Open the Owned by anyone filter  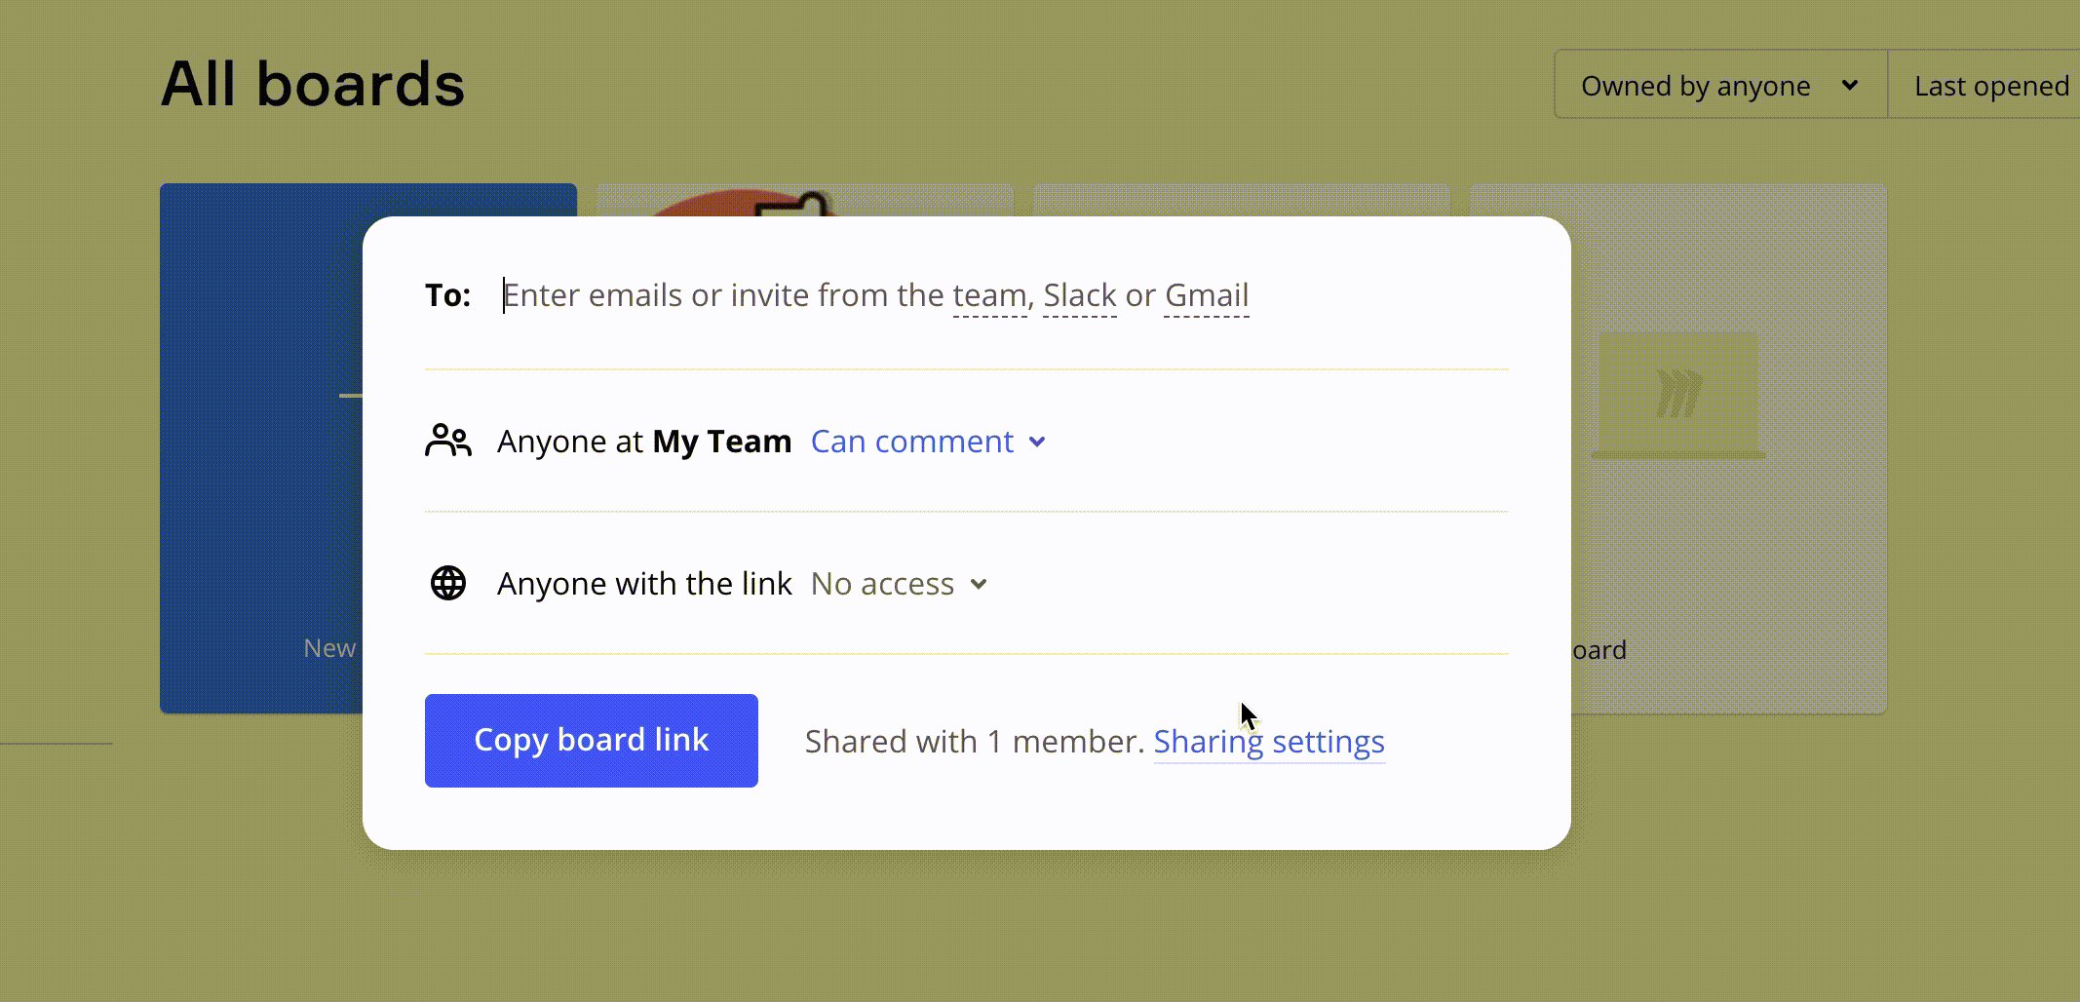coord(1719,86)
